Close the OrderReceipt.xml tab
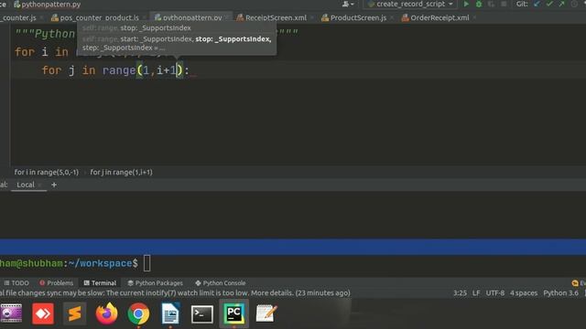Image resolution: width=586 pixels, height=329 pixels. coord(474,17)
